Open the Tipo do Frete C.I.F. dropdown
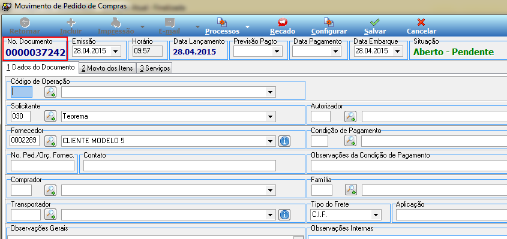The height and width of the screenshot is (239, 507). pos(376,215)
